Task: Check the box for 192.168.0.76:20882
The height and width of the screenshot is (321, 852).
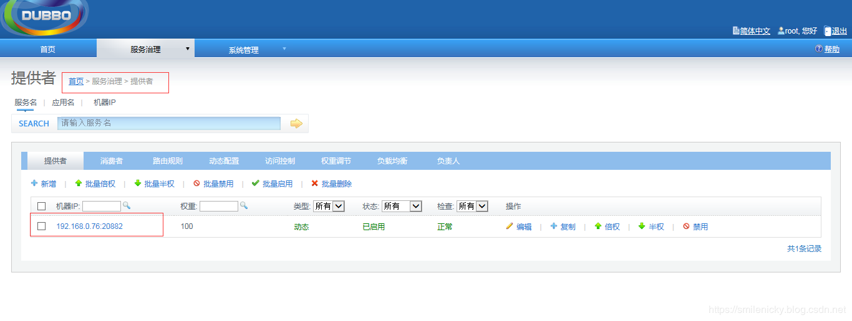Action: pos(42,226)
